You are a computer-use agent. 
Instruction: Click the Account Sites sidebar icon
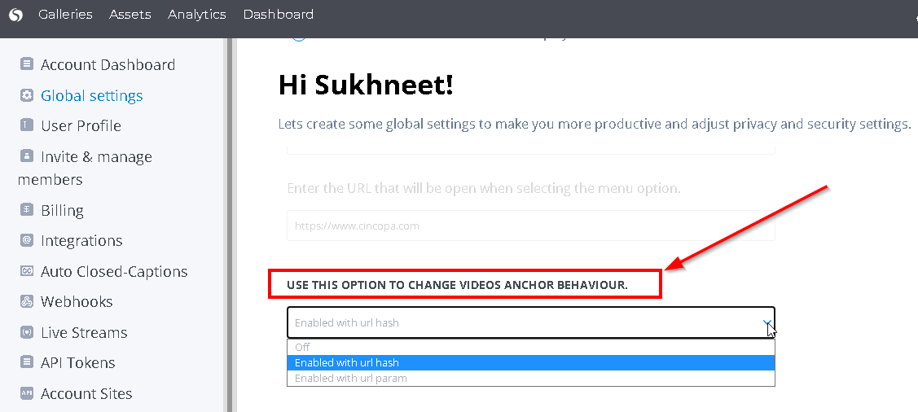pos(26,392)
